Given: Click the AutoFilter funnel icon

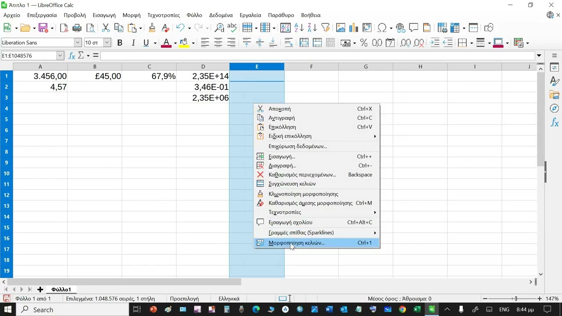Looking at the screenshot, I should [x=325, y=28].
